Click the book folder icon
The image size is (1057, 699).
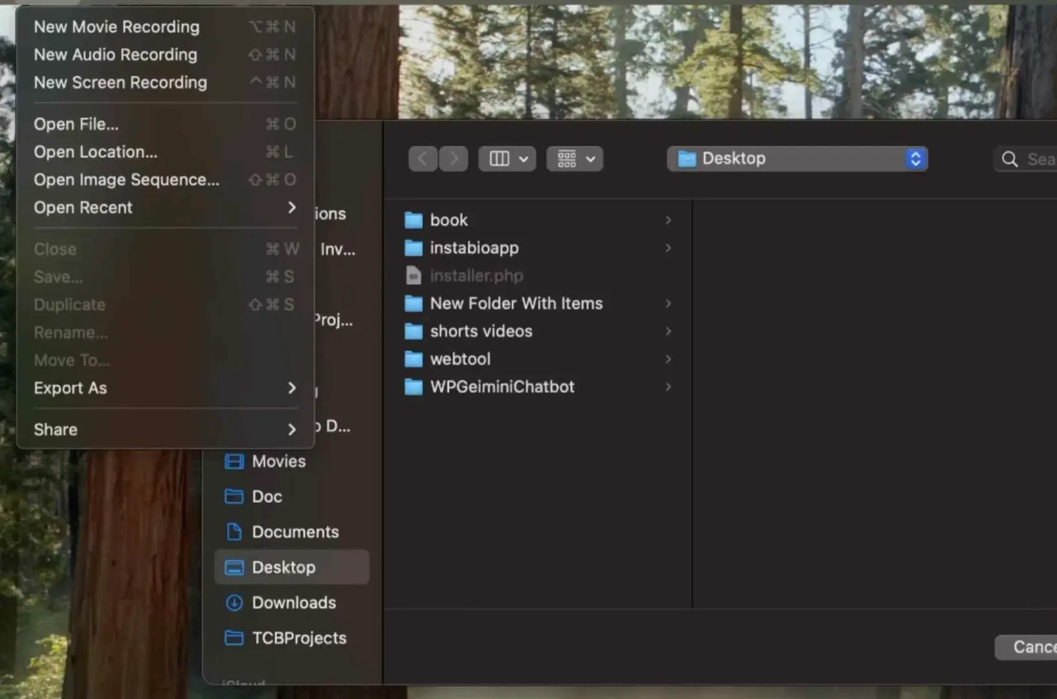click(414, 221)
